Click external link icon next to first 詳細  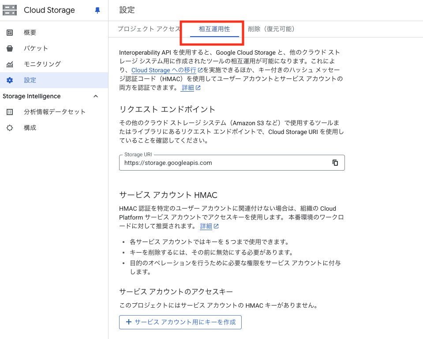click(x=198, y=88)
